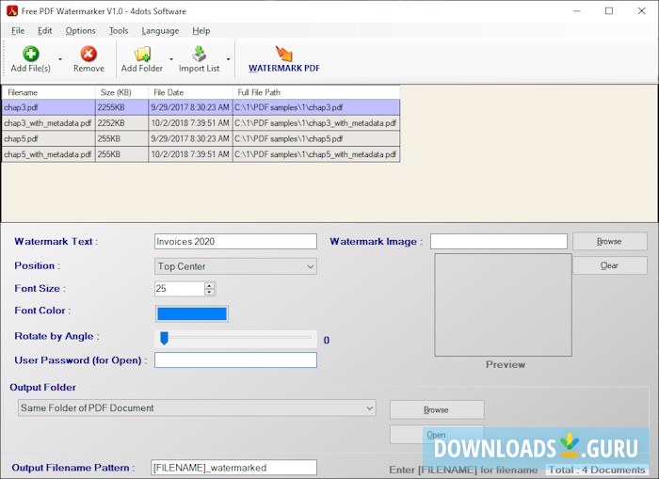
Task: Open the Tools menu
Action: pyautogui.click(x=119, y=31)
